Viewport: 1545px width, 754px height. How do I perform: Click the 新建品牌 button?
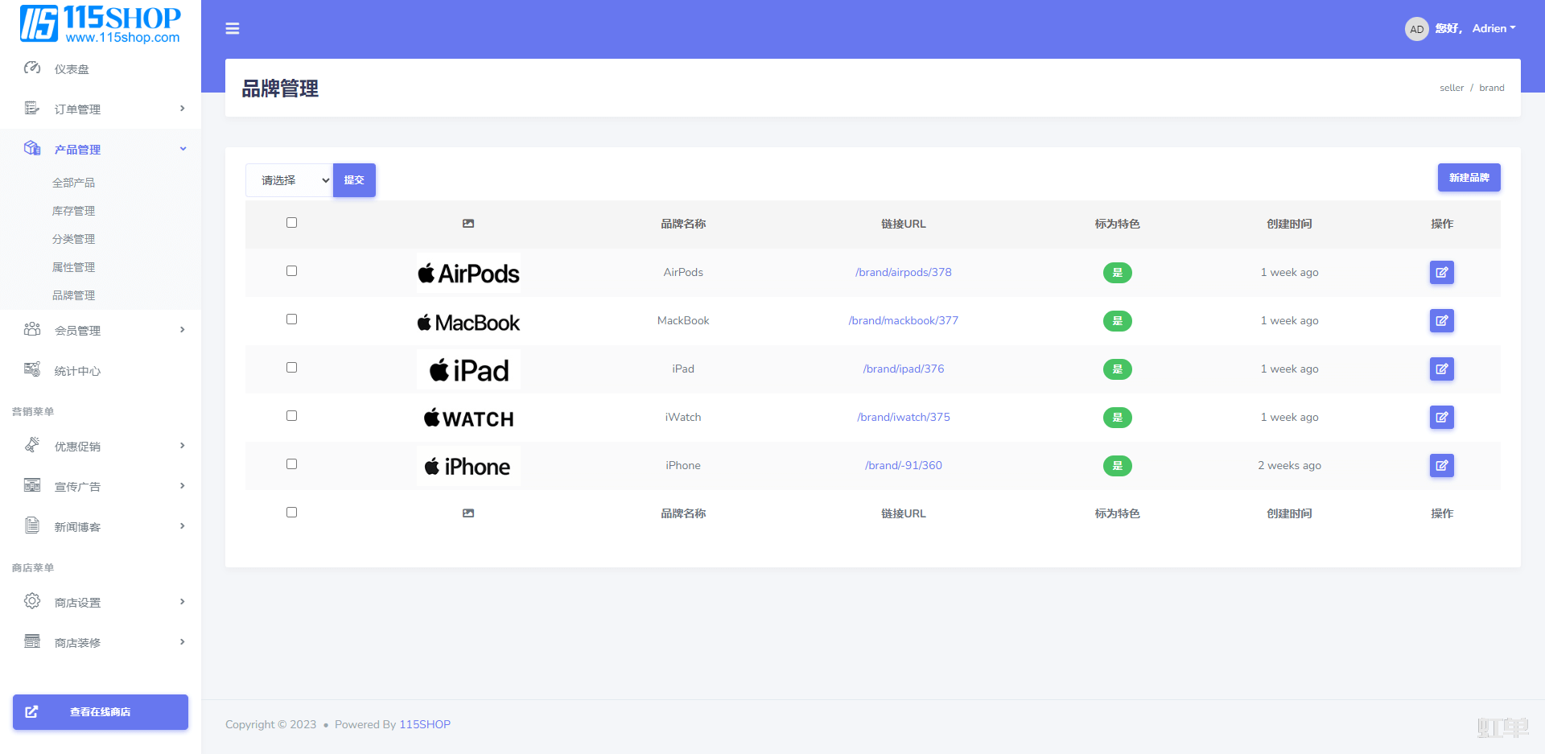point(1469,178)
